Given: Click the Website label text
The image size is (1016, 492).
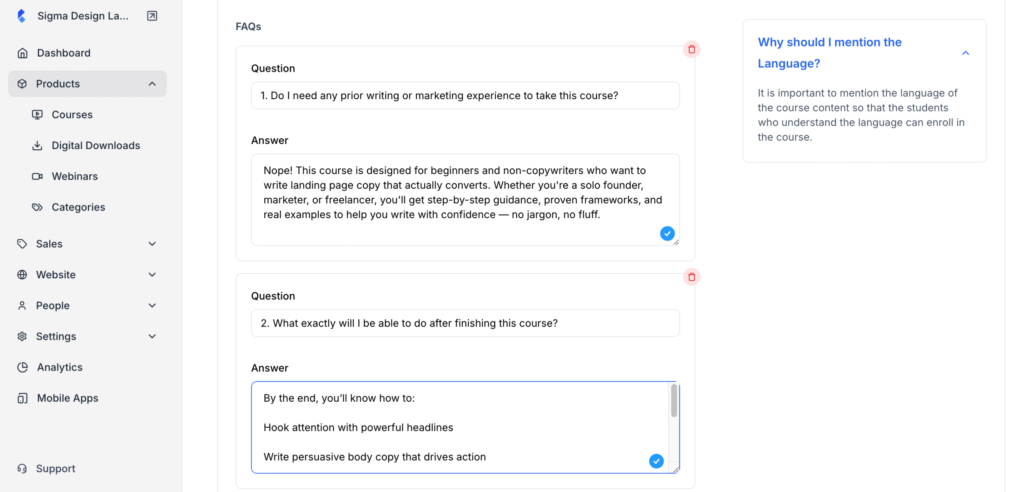Looking at the screenshot, I should [x=56, y=275].
